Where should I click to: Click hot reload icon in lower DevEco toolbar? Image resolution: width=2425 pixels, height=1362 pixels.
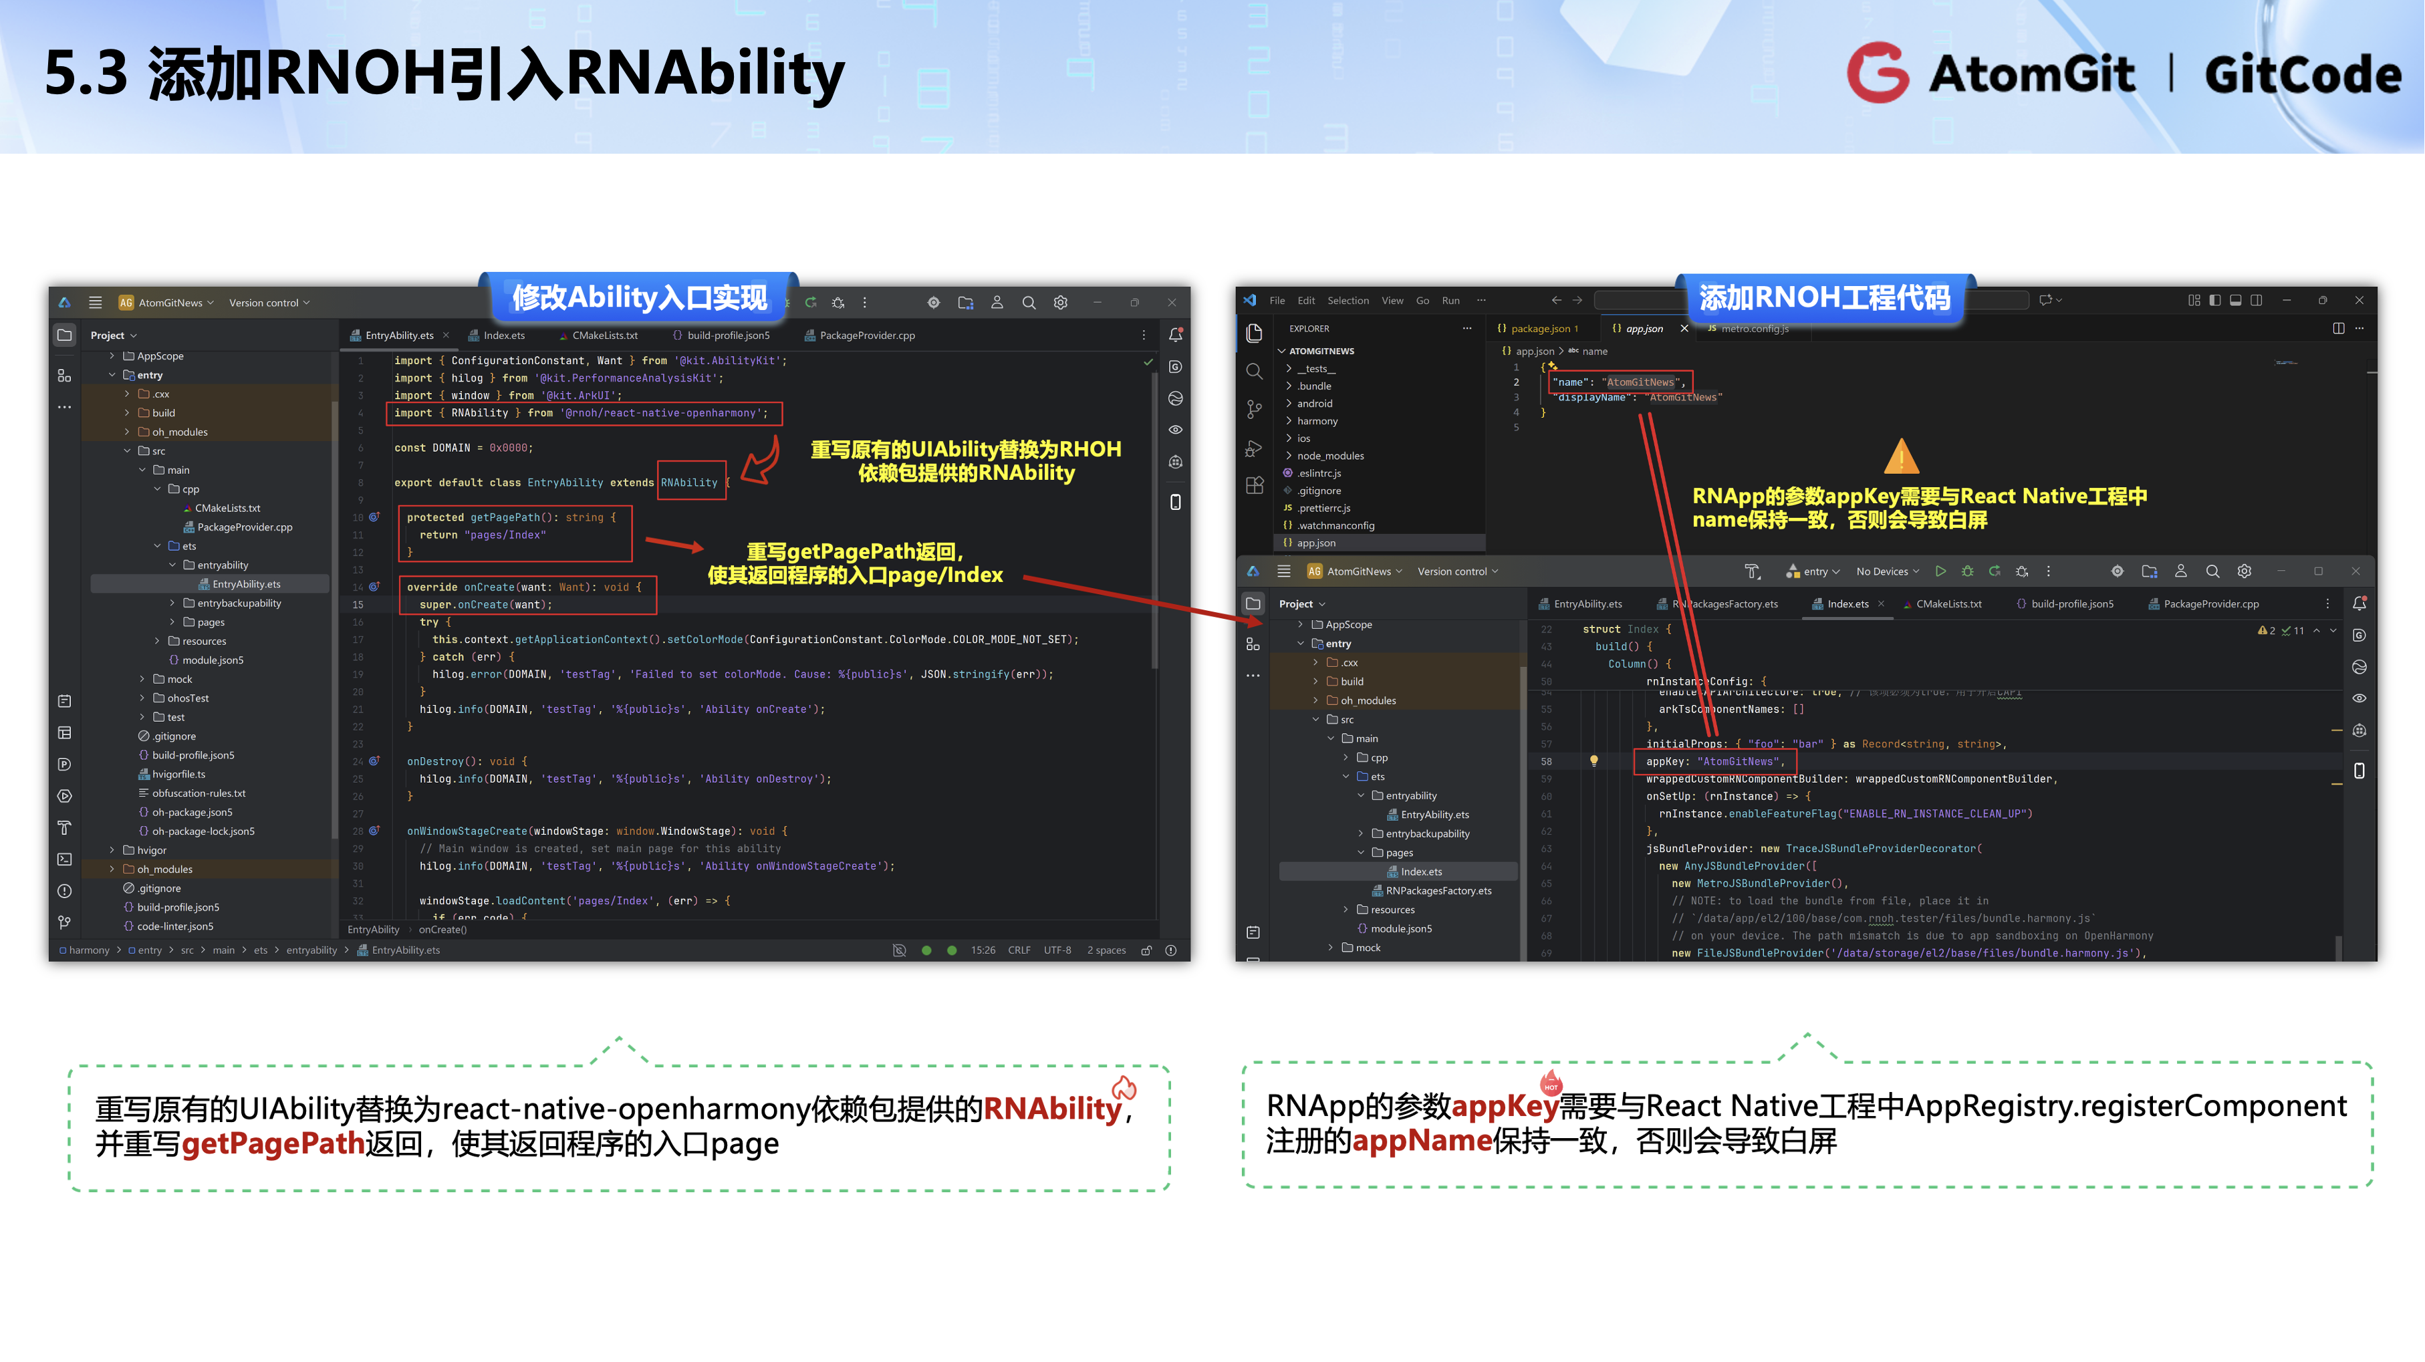point(1994,571)
